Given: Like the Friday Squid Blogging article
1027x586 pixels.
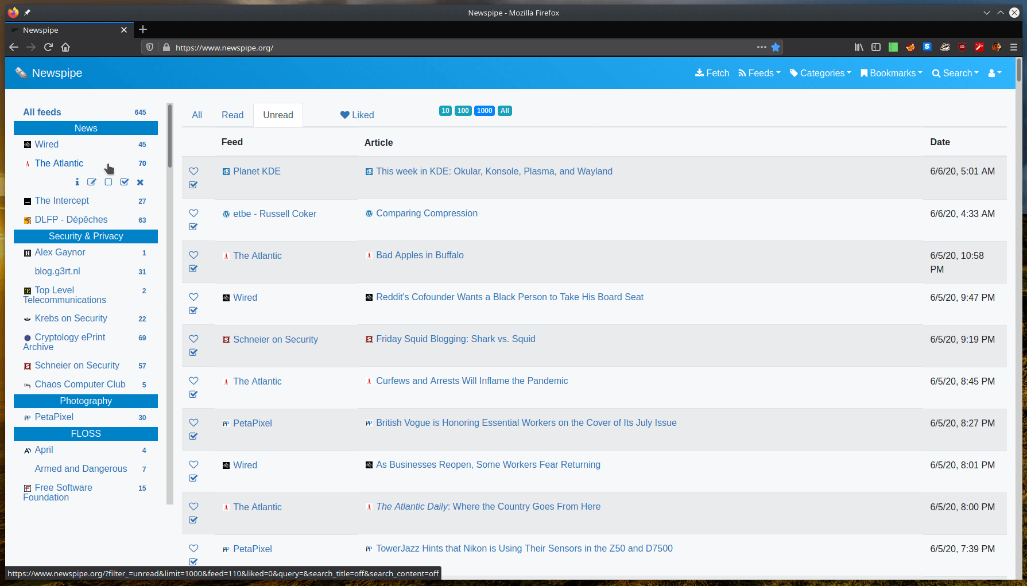Looking at the screenshot, I should coord(193,339).
